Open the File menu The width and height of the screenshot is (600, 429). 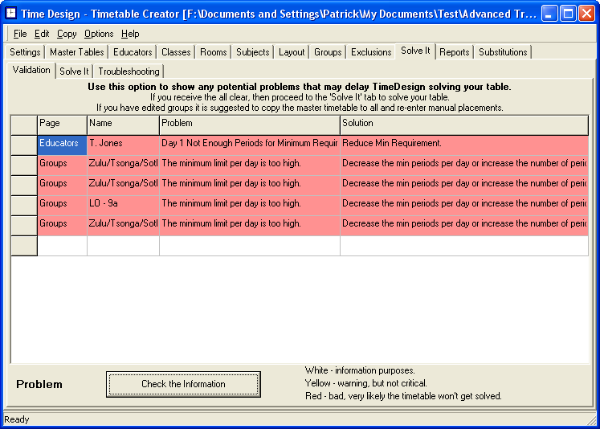(20, 34)
